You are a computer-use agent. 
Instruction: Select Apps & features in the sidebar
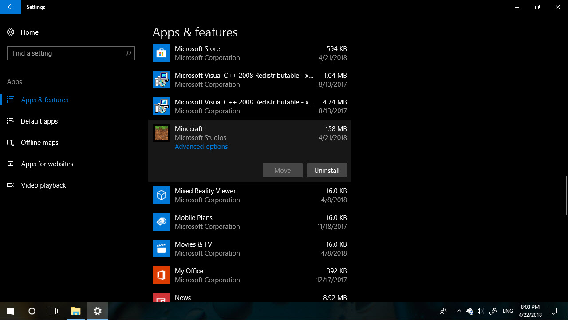[45, 100]
